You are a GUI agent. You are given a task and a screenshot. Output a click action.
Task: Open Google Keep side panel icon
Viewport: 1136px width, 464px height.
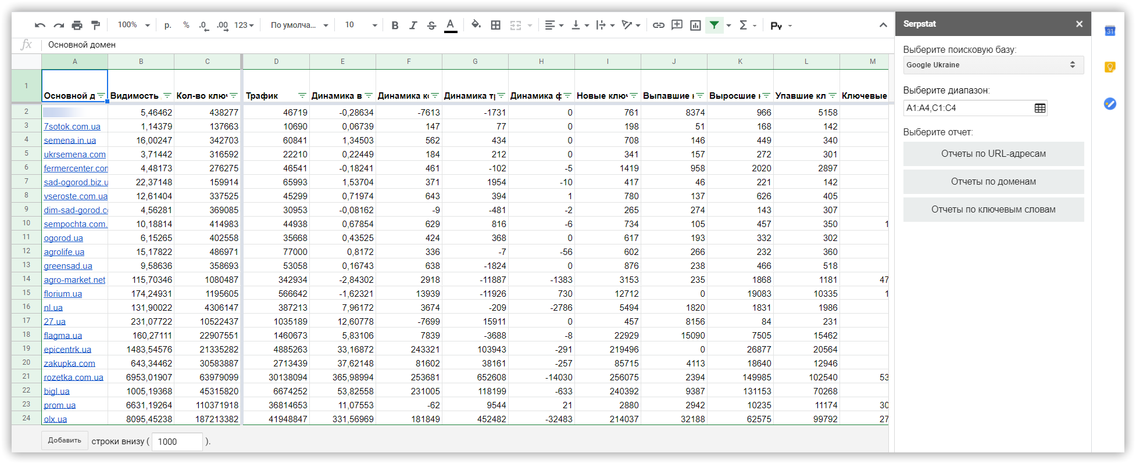1110,67
